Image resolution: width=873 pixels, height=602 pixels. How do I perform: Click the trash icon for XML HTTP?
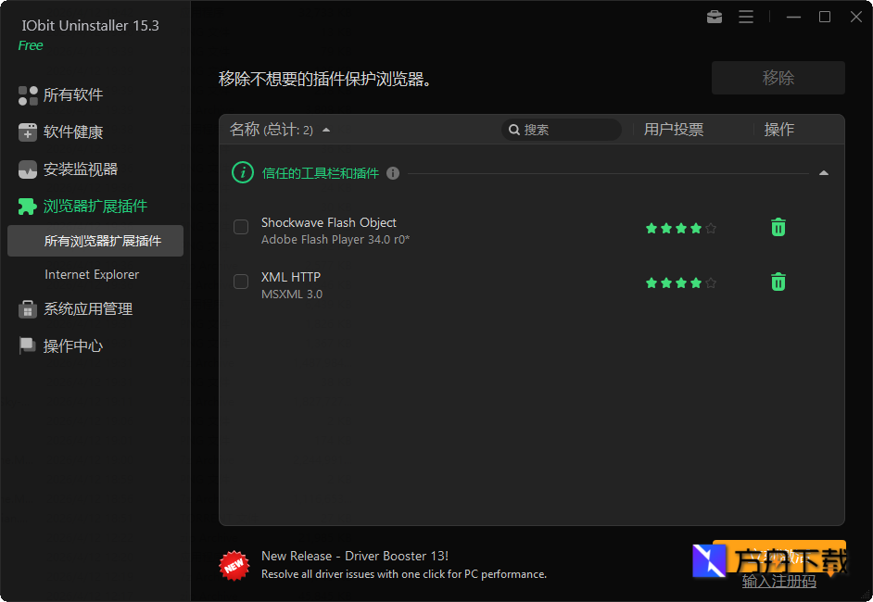point(778,282)
